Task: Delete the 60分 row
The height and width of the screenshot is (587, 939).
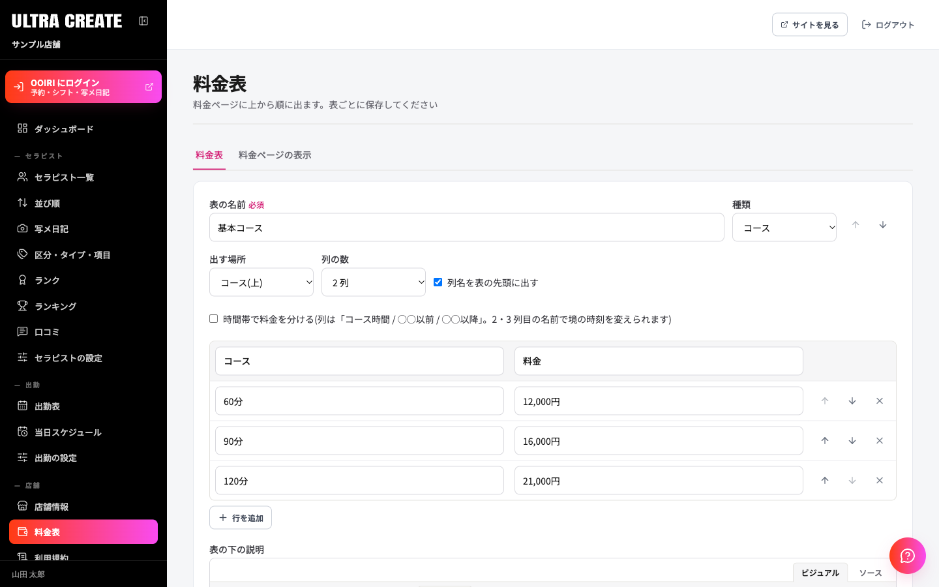Action: (x=880, y=401)
